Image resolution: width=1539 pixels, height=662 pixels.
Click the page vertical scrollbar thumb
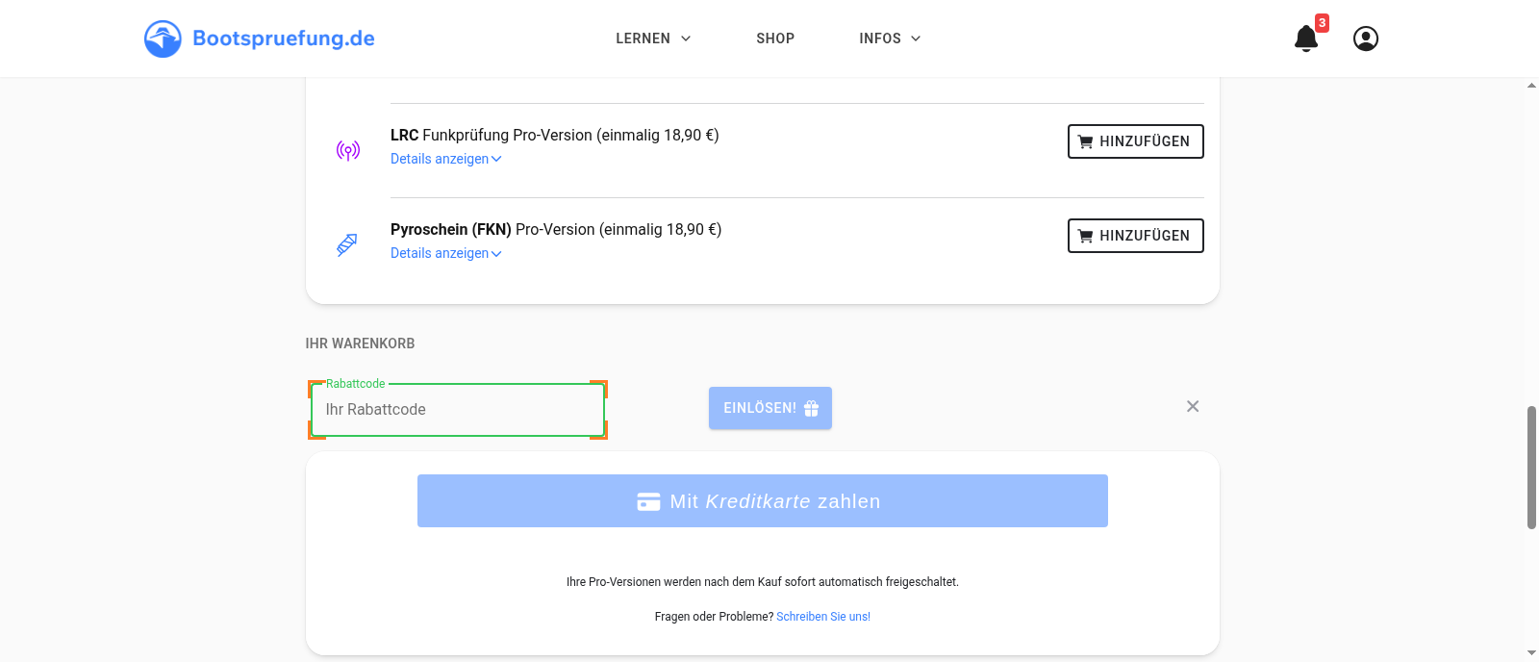point(1531,468)
